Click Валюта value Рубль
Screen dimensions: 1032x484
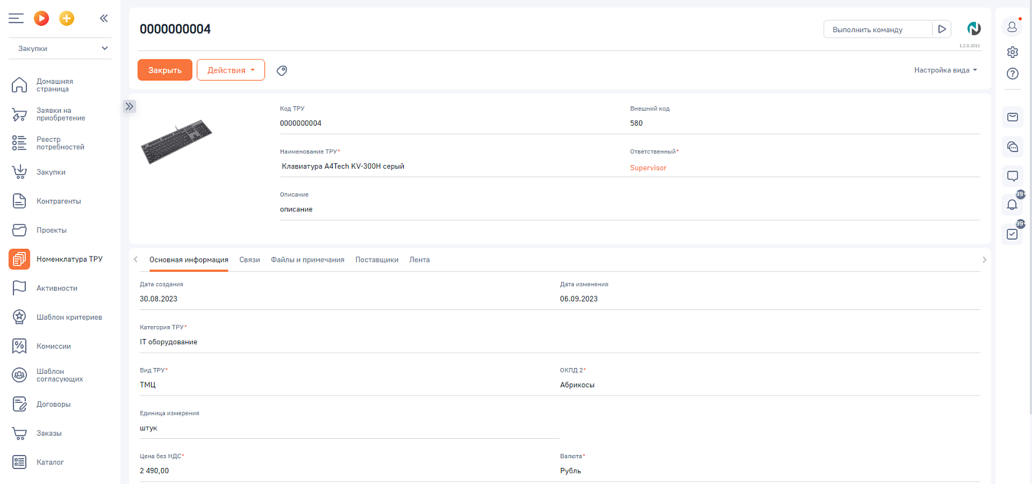(570, 471)
